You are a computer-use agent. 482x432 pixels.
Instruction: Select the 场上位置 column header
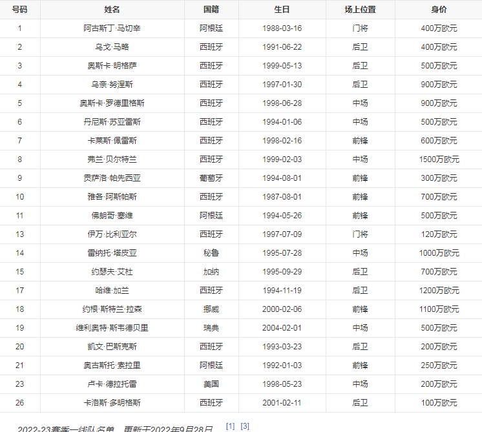pyautogui.click(x=360, y=10)
